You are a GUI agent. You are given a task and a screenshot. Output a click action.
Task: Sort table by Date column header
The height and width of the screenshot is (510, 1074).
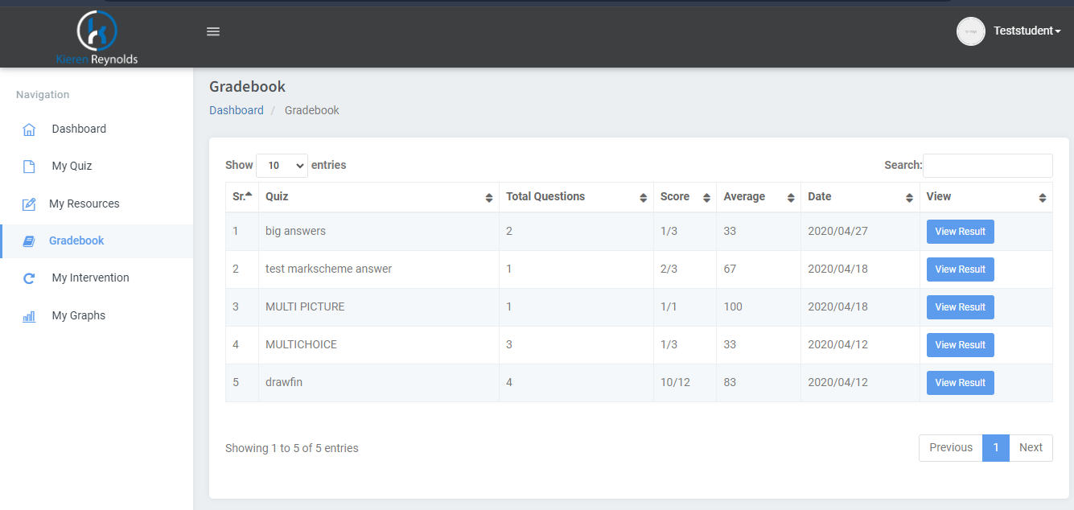tap(859, 197)
